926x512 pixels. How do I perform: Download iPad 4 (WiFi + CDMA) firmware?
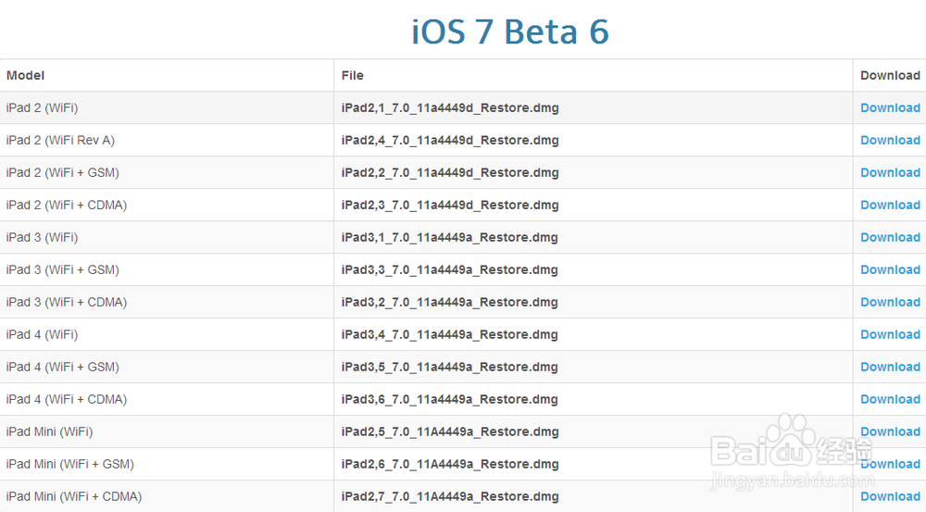coord(890,400)
